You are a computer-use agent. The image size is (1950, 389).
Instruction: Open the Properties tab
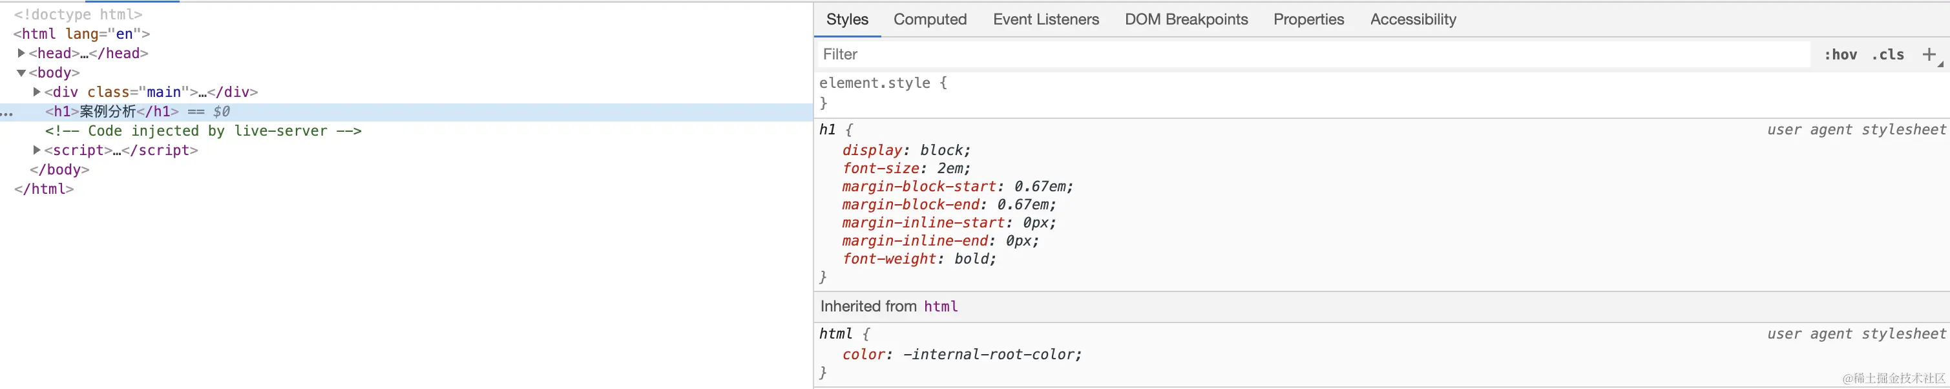(1308, 19)
